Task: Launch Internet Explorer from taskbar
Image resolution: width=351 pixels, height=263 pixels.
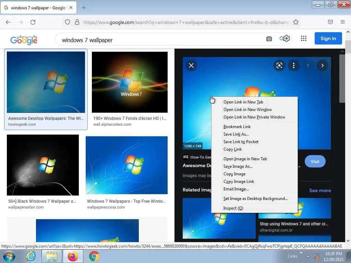Action: click(x=30, y=256)
